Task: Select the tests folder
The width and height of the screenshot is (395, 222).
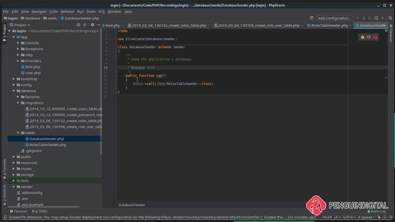Action: pos(25,181)
